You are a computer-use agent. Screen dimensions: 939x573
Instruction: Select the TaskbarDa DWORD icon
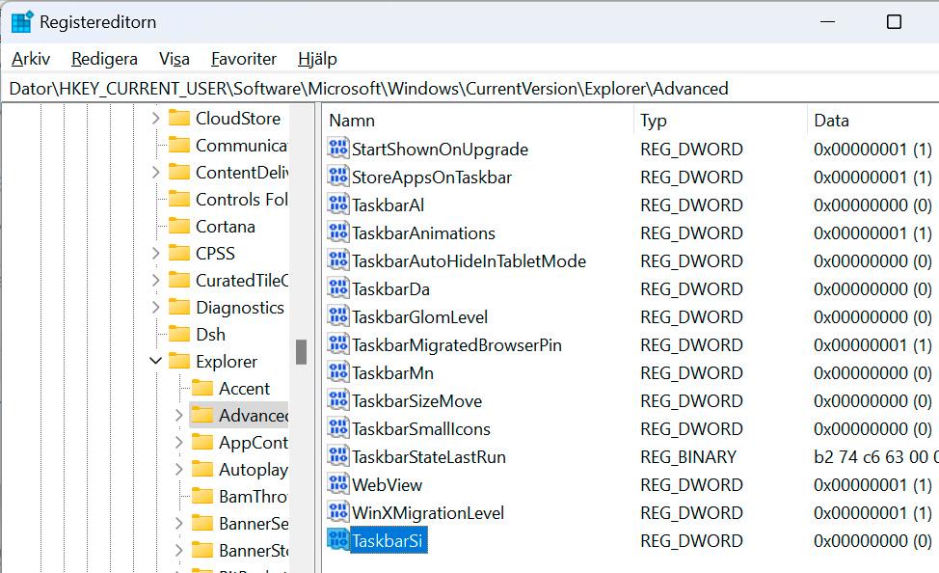click(337, 288)
